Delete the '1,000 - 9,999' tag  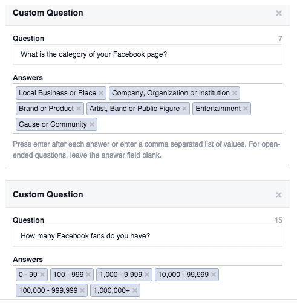click(147, 275)
